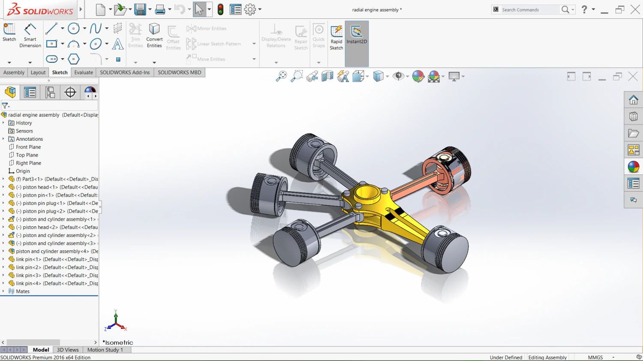Click Convert Entities
The height and width of the screenshot is (361, 643).
(x=154, y=36)
